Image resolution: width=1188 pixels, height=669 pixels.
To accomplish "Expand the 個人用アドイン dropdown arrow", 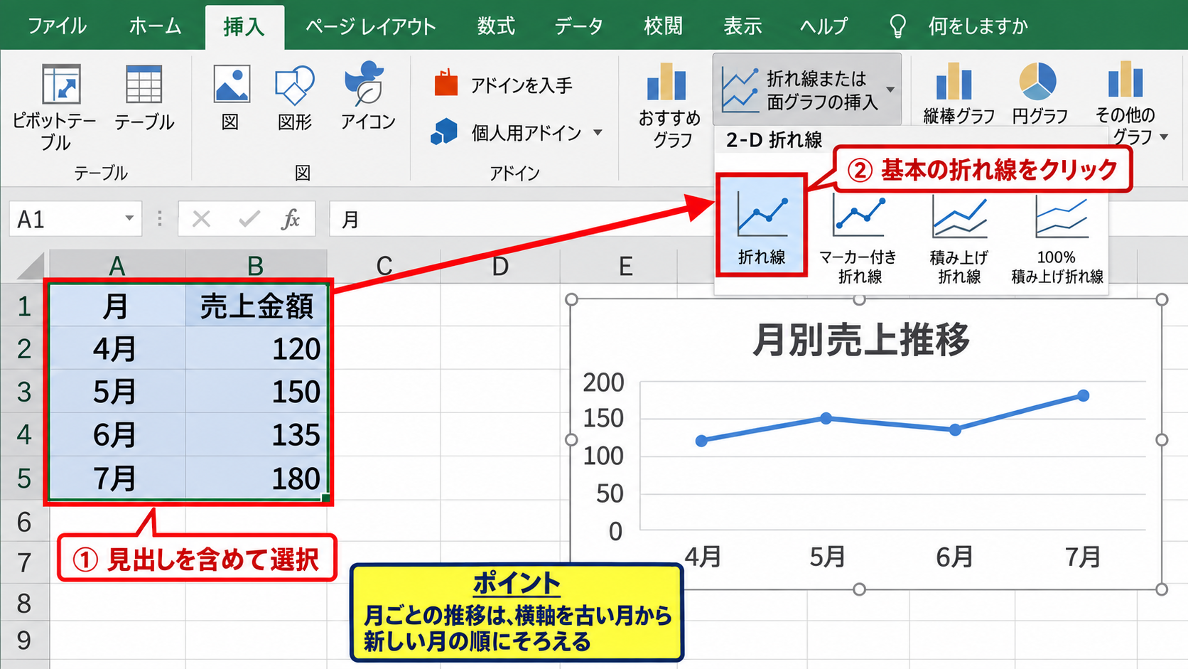I will pos(598,132).
